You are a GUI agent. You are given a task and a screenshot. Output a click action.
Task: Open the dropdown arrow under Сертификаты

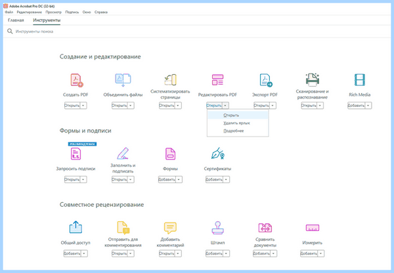[x=226, y=180]
